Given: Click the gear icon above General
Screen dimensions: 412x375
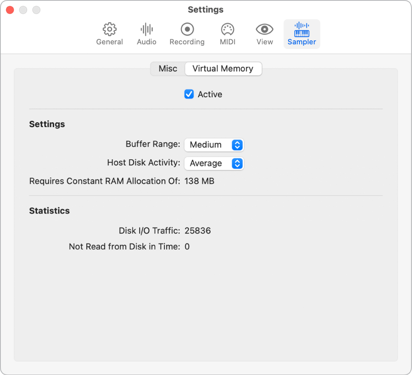Looking at the screenshot, I should (109, 29).
